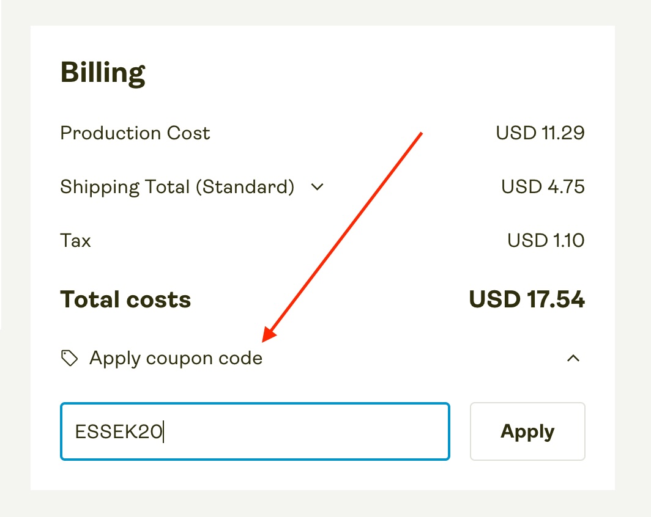Click the USD 4.75 shipping amount
The image size is (651, 517).
pos(543,187)
